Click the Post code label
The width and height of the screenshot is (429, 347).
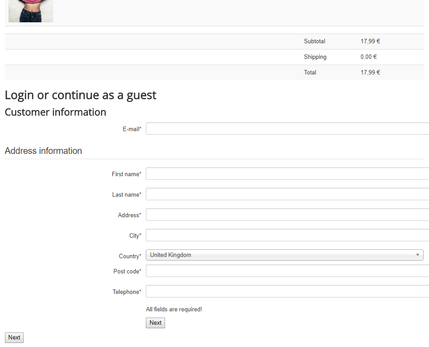tap(127, 272)
